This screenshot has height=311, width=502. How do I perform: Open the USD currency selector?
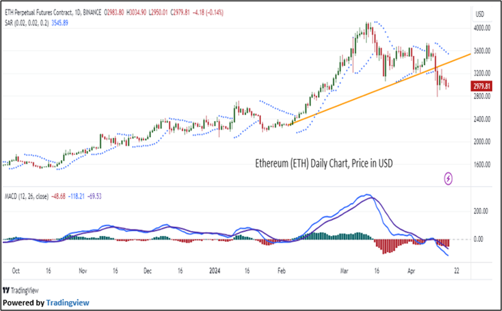click(x=480, y=14)
